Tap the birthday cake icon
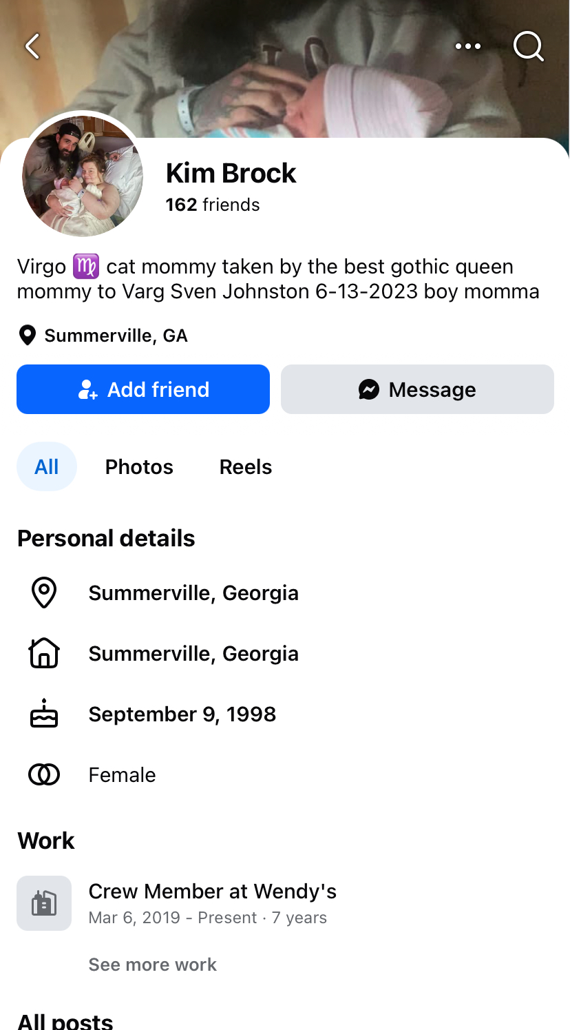 [x=44, y=714]
